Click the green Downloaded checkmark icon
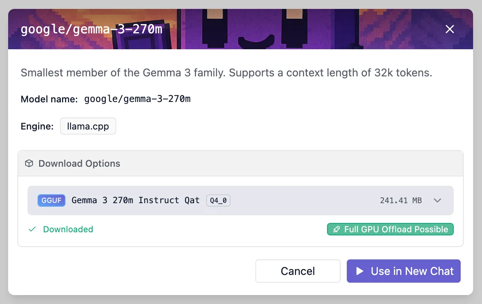 tap(32, 229)
